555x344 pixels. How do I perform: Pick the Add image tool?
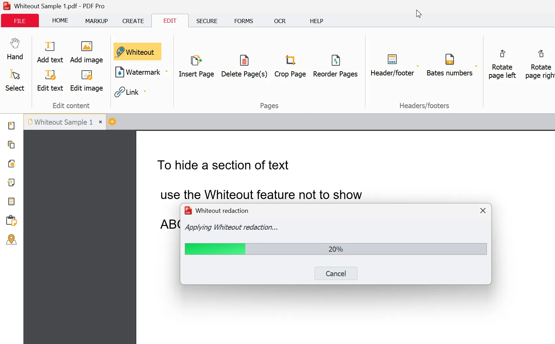(86, 52)
